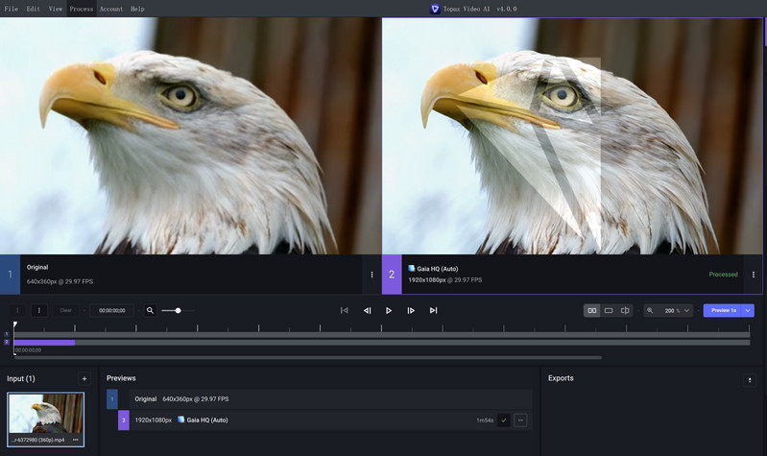Screen dimensions: 767x456
Task: Play the video preview
Action: click(389, 310)
